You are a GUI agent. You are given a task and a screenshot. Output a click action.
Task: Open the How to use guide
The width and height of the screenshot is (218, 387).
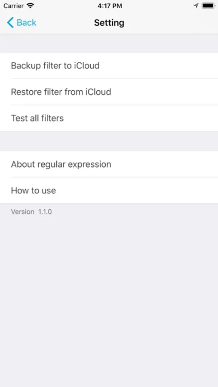(109, 190)
